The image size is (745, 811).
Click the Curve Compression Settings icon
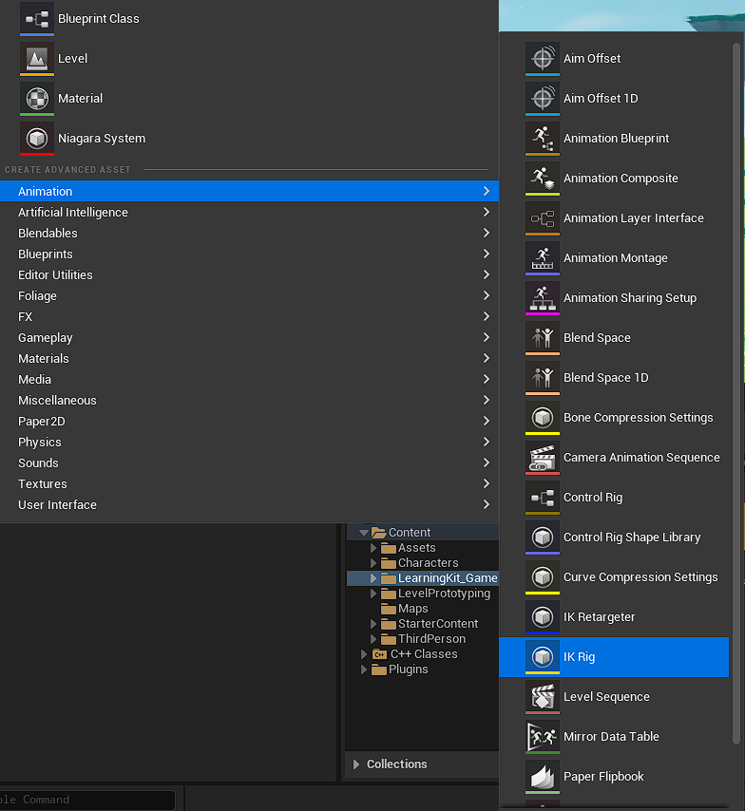542,576
